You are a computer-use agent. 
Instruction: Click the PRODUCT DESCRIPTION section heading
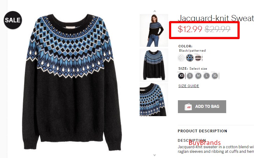(202, 131)
